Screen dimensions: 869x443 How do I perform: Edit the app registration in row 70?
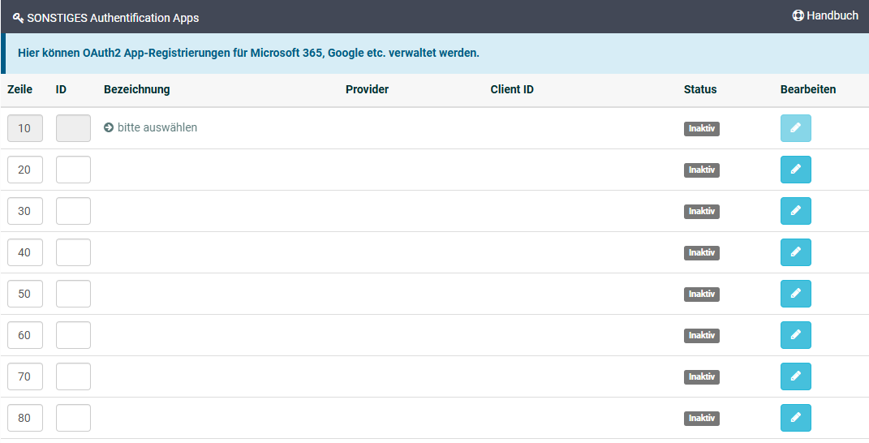pos(795,376)
